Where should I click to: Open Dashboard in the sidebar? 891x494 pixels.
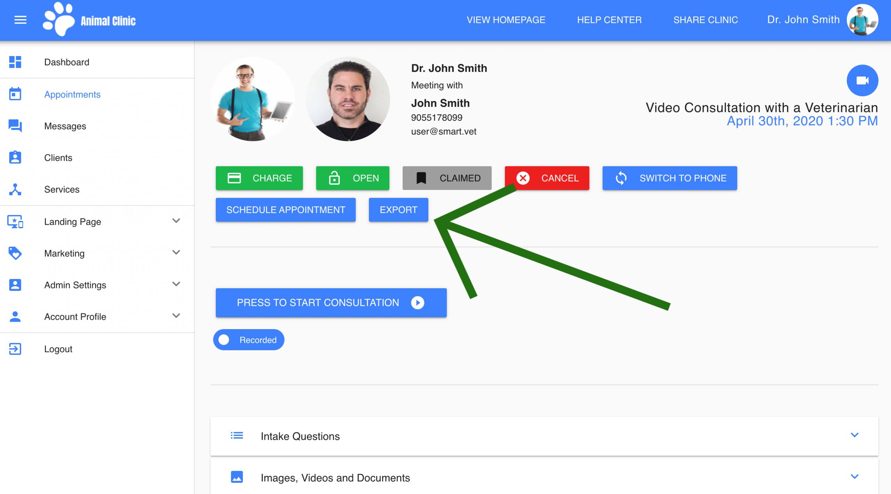[97, 62]
